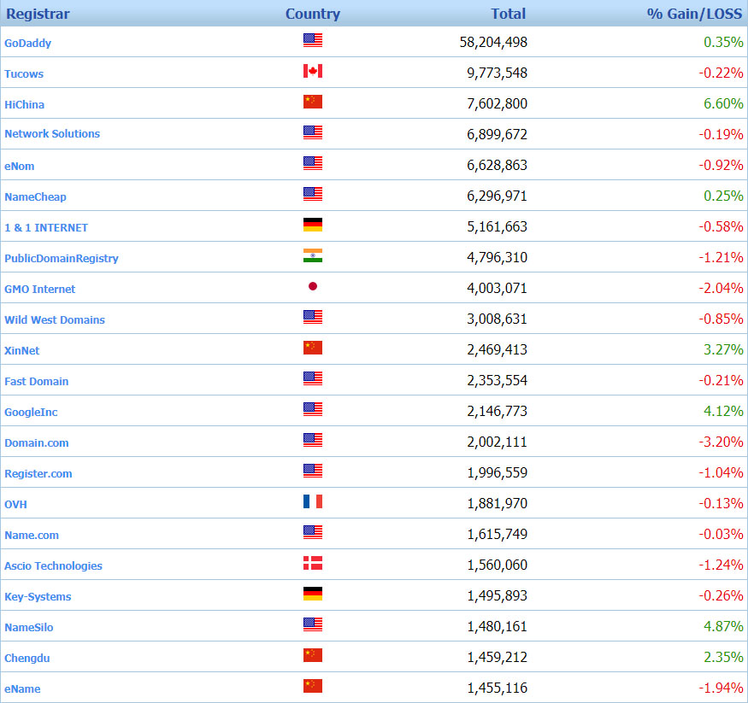Open the Key-Systems registrar link

pos(38,596)
